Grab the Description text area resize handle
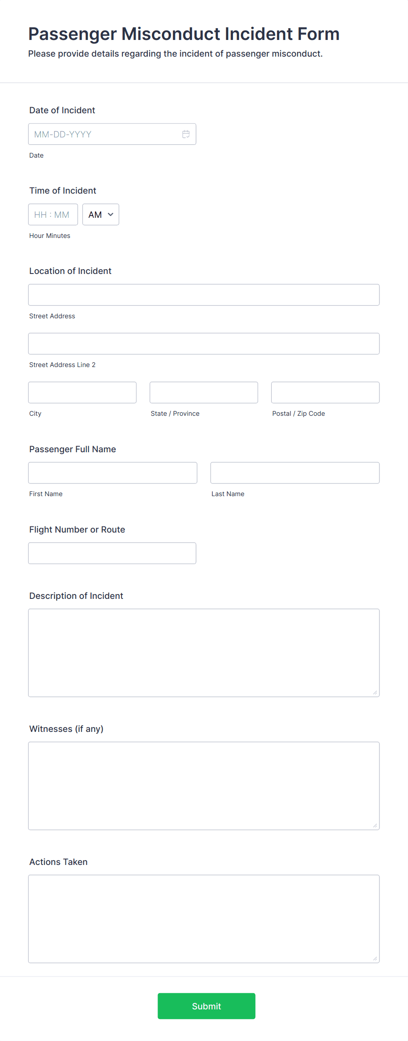This screenshot has width=408, height=1041. 375,692
